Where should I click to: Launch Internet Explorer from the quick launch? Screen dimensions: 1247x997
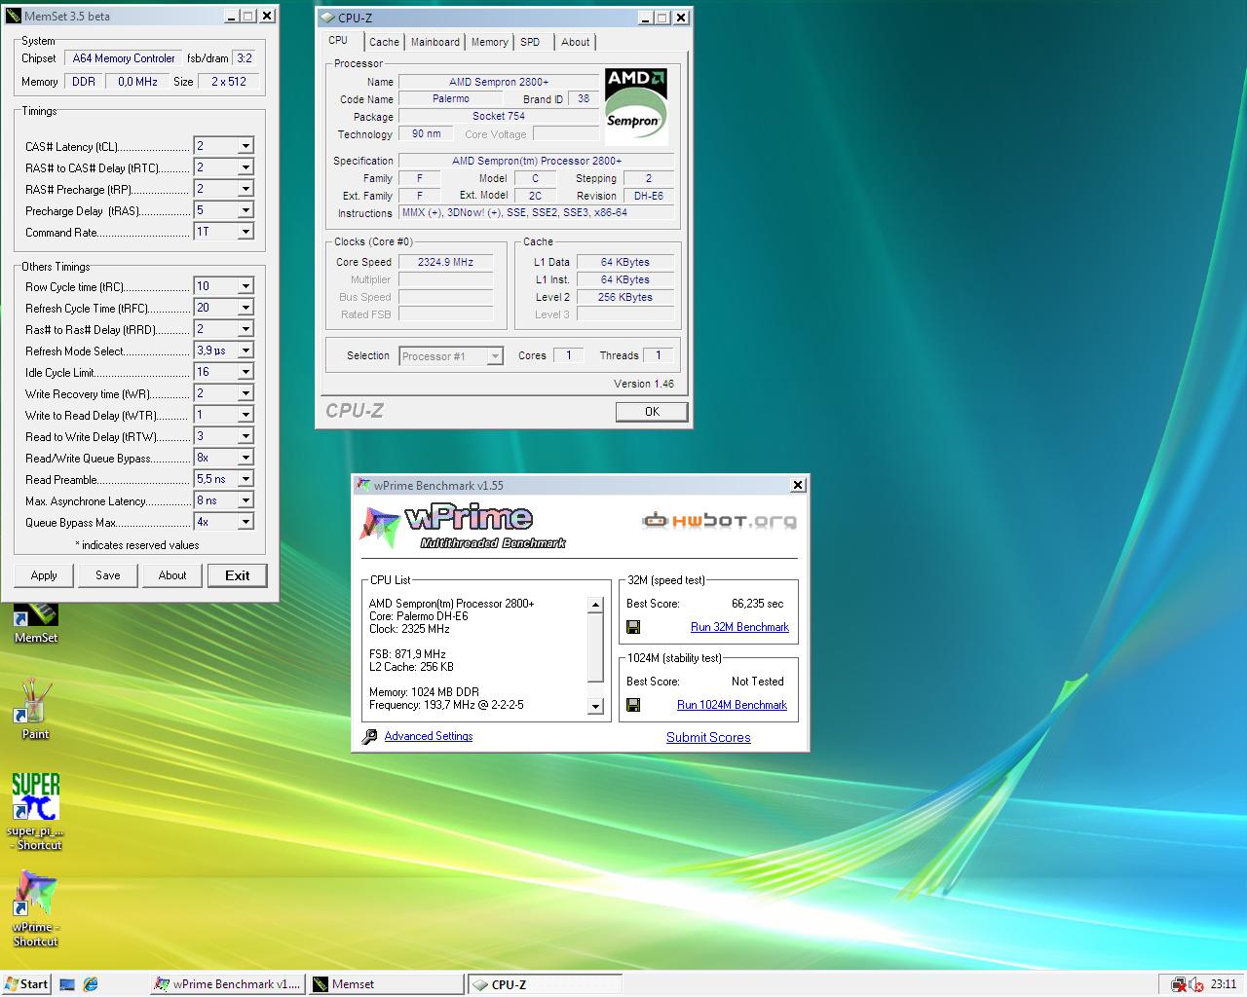pyautogui.click(x=91, y=984)
